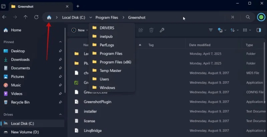Sort by the Tag column header

(x=151, y=45)
